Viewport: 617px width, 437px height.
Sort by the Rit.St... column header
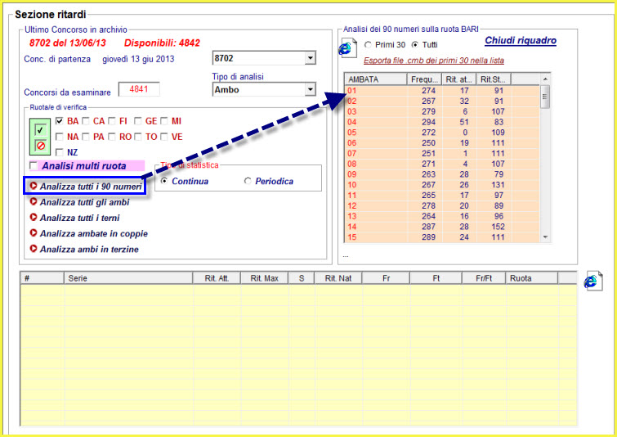point(494,79)
